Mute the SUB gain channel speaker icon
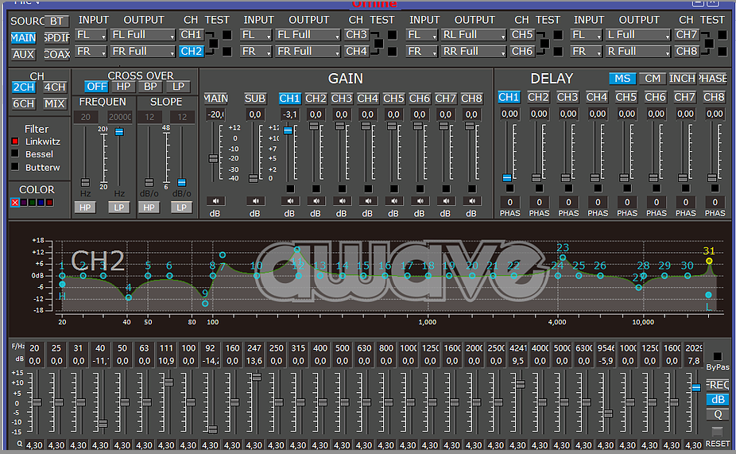Screen dimensions: 736x454 click(255, 201)
